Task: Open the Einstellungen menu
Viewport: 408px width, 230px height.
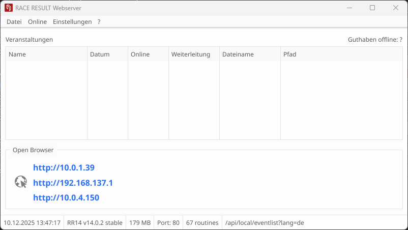Action: (x=72, y=22)
